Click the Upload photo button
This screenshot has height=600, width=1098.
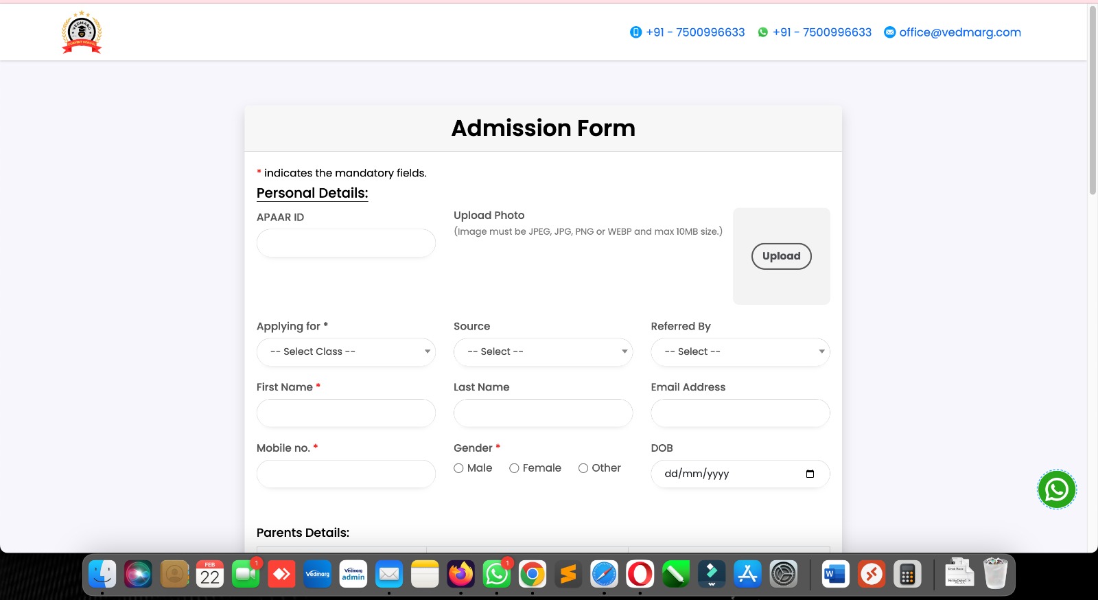(782, 256)
